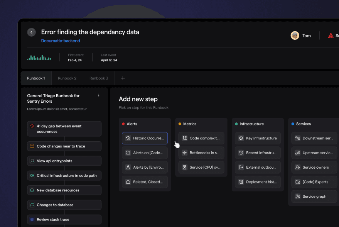Open the Documatic-backend project link
This screenshot has width=339, height=227.
pyautogui.click(x=61, y=41)
